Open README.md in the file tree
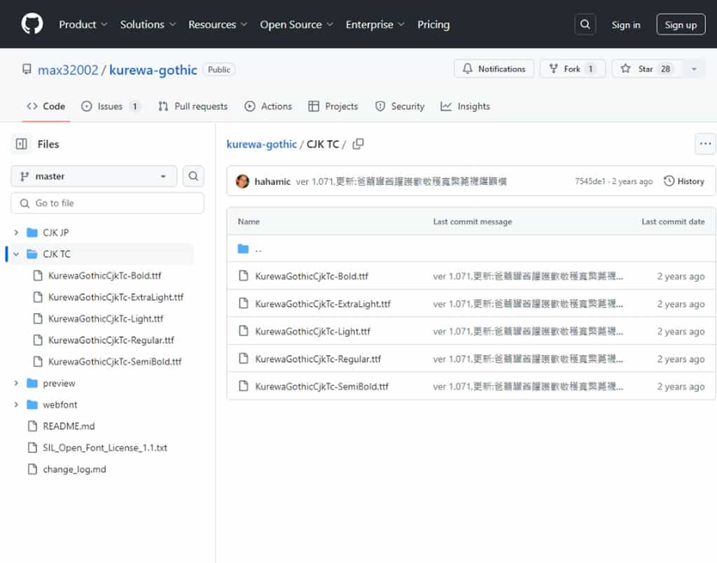 [x=69, y=426]
